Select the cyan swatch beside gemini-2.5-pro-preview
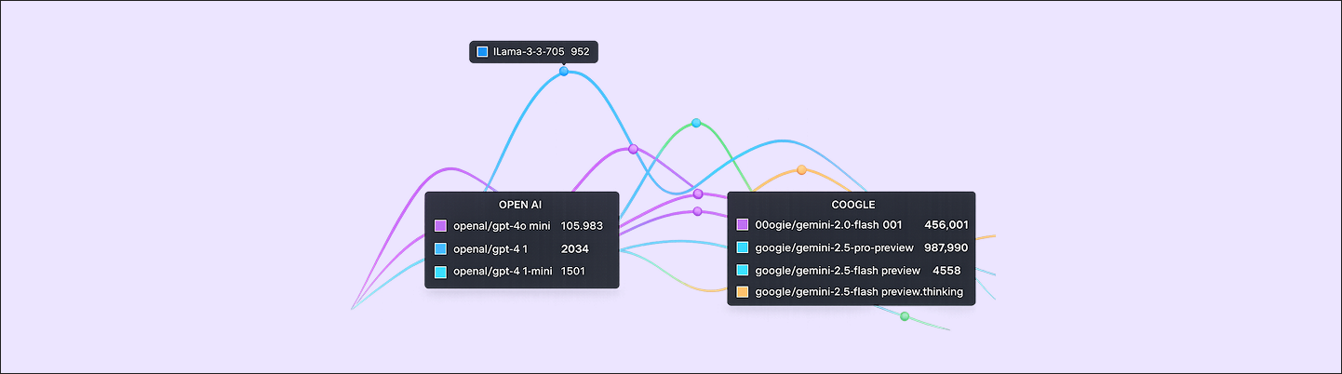This screenshot has width=1342, height=374. pos(743,247)
